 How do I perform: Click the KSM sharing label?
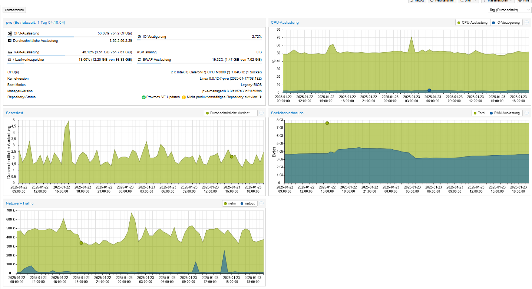point(147,52)
